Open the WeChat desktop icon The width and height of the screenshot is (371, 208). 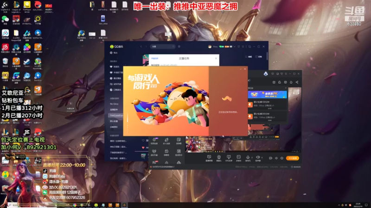pos(5,20)
